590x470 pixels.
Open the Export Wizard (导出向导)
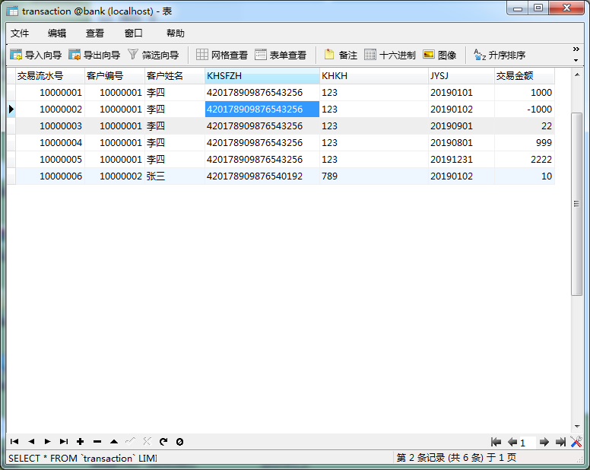pos(94,55)
